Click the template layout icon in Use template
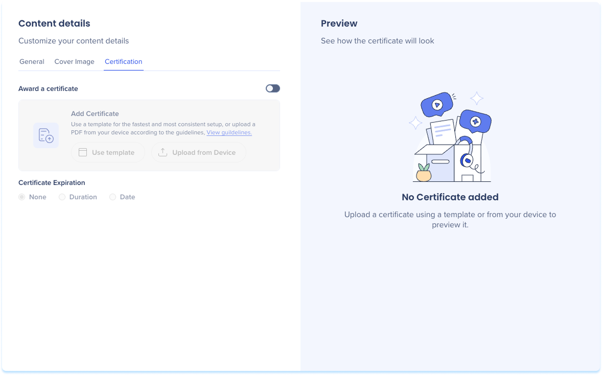This screenshot has width=602, height=375. pyautogui.click(x=83, y=152)
